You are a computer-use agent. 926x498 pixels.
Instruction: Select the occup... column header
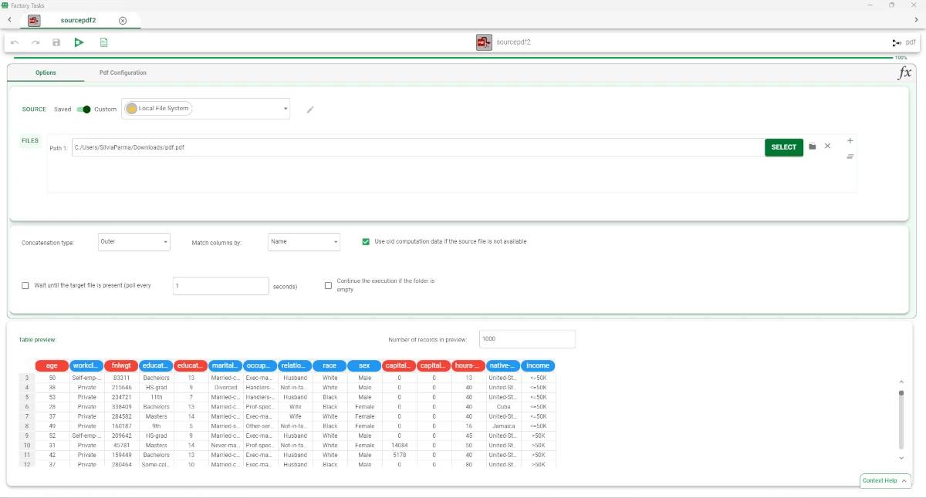260,365
